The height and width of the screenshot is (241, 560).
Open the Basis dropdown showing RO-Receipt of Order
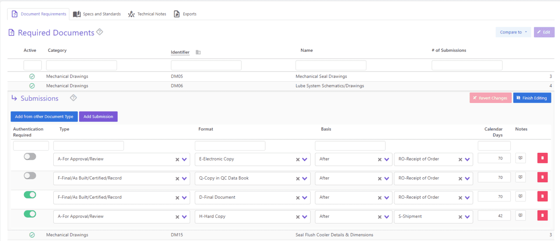(x=467, y=159)
